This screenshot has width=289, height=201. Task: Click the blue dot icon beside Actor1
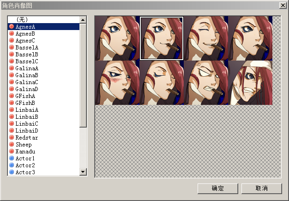(x=12, y=158)
